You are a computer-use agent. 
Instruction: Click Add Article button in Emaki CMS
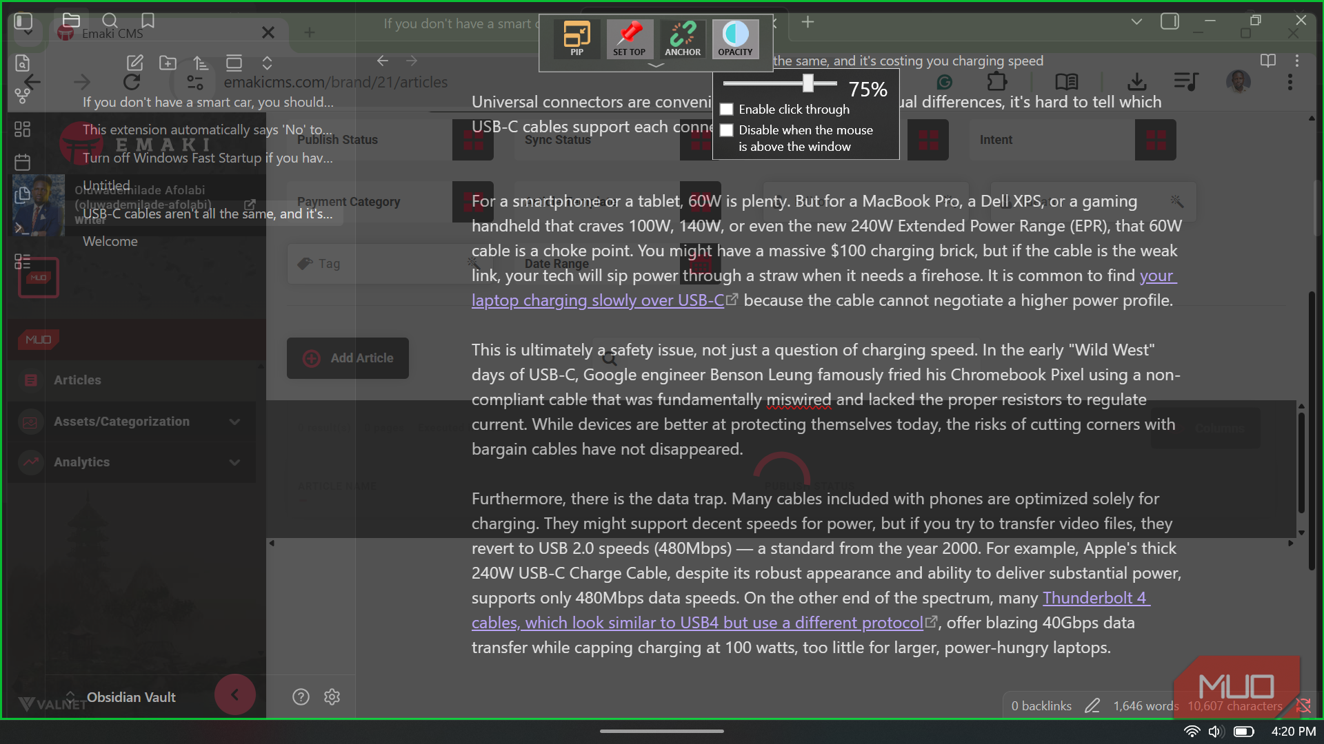348,358
